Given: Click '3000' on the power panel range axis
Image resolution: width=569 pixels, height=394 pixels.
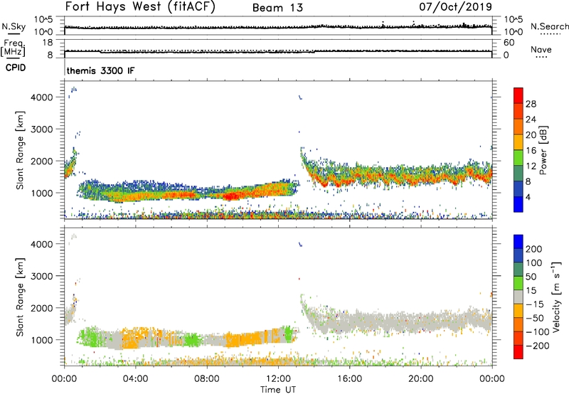Looking at the screenshot, I should [42, 129].
